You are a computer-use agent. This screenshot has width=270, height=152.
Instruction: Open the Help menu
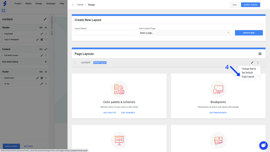(62, 4)
